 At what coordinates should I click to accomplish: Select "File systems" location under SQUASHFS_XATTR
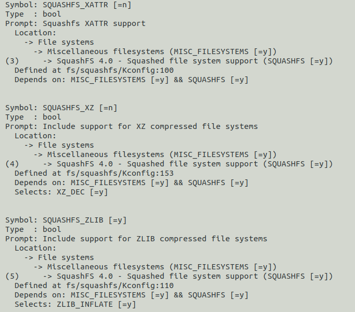pyautogui.click(x=66, y=42)
